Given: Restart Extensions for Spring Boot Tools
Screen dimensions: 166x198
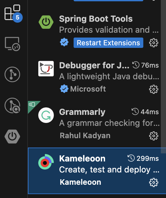Looking at the screenshot, I should point(108,43).
